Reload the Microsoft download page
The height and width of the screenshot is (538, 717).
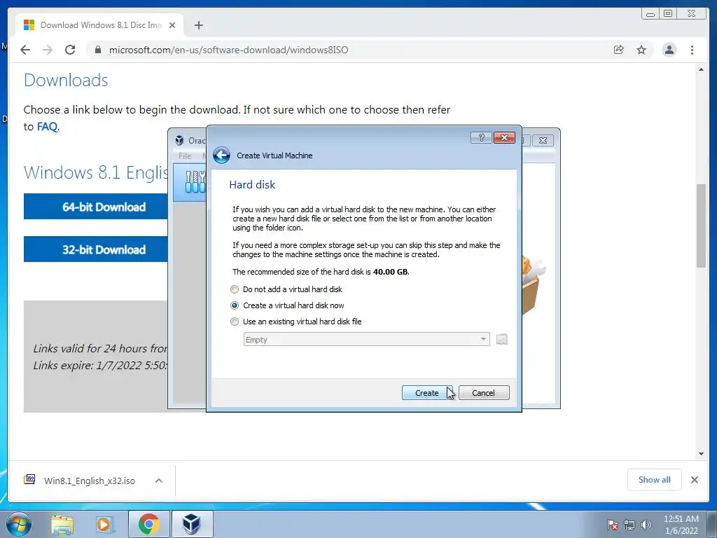point(70,50)
